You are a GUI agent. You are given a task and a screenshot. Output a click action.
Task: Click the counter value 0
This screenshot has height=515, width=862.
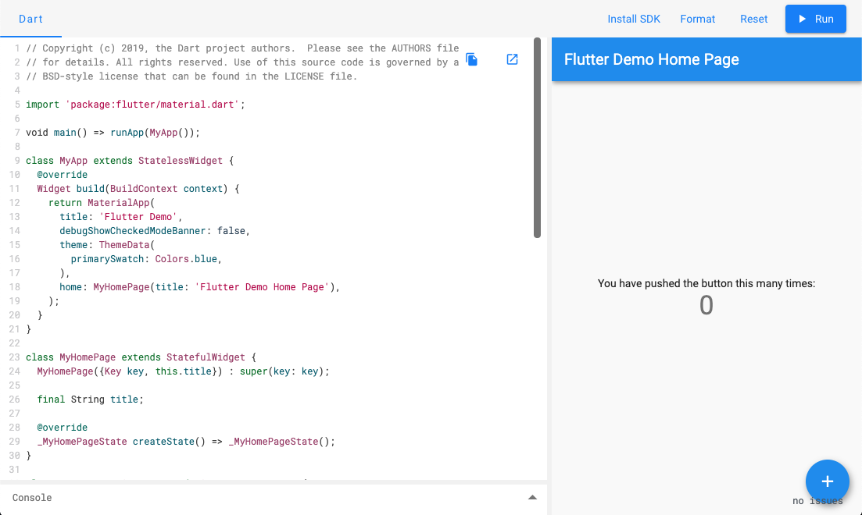click(x=706, y=305)
